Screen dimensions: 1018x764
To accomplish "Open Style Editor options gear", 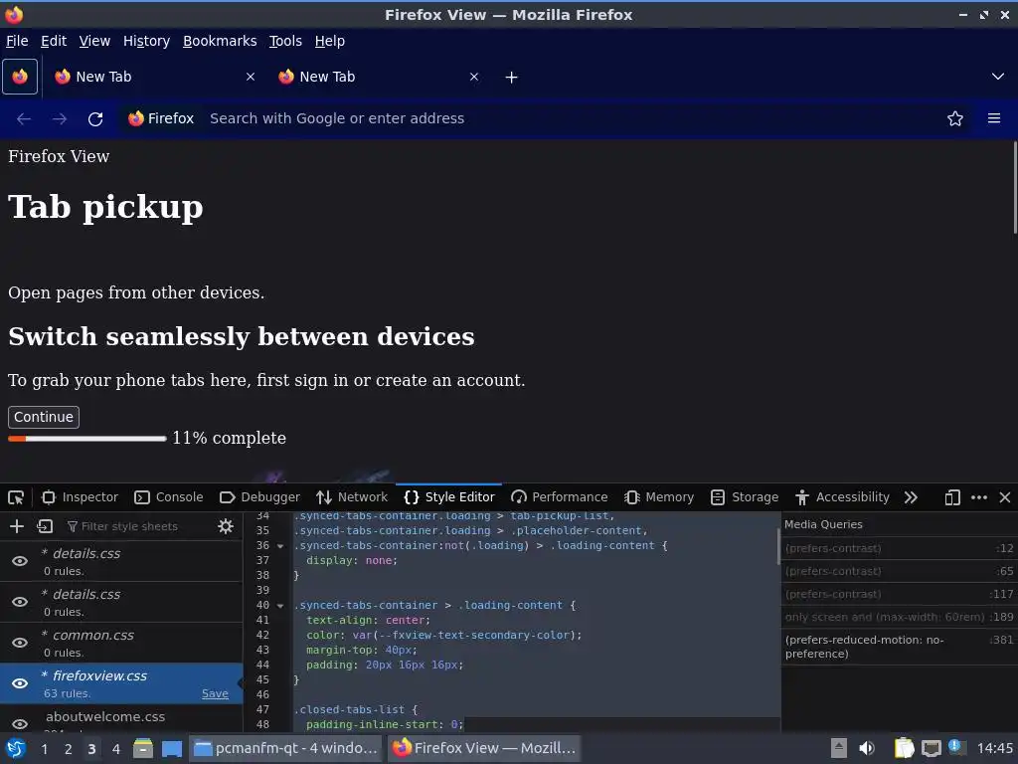I will [x=226, y=526].
